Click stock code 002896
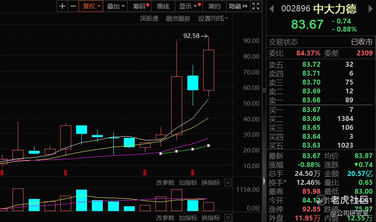Screen dimensions: 376x222 (296, 8)
